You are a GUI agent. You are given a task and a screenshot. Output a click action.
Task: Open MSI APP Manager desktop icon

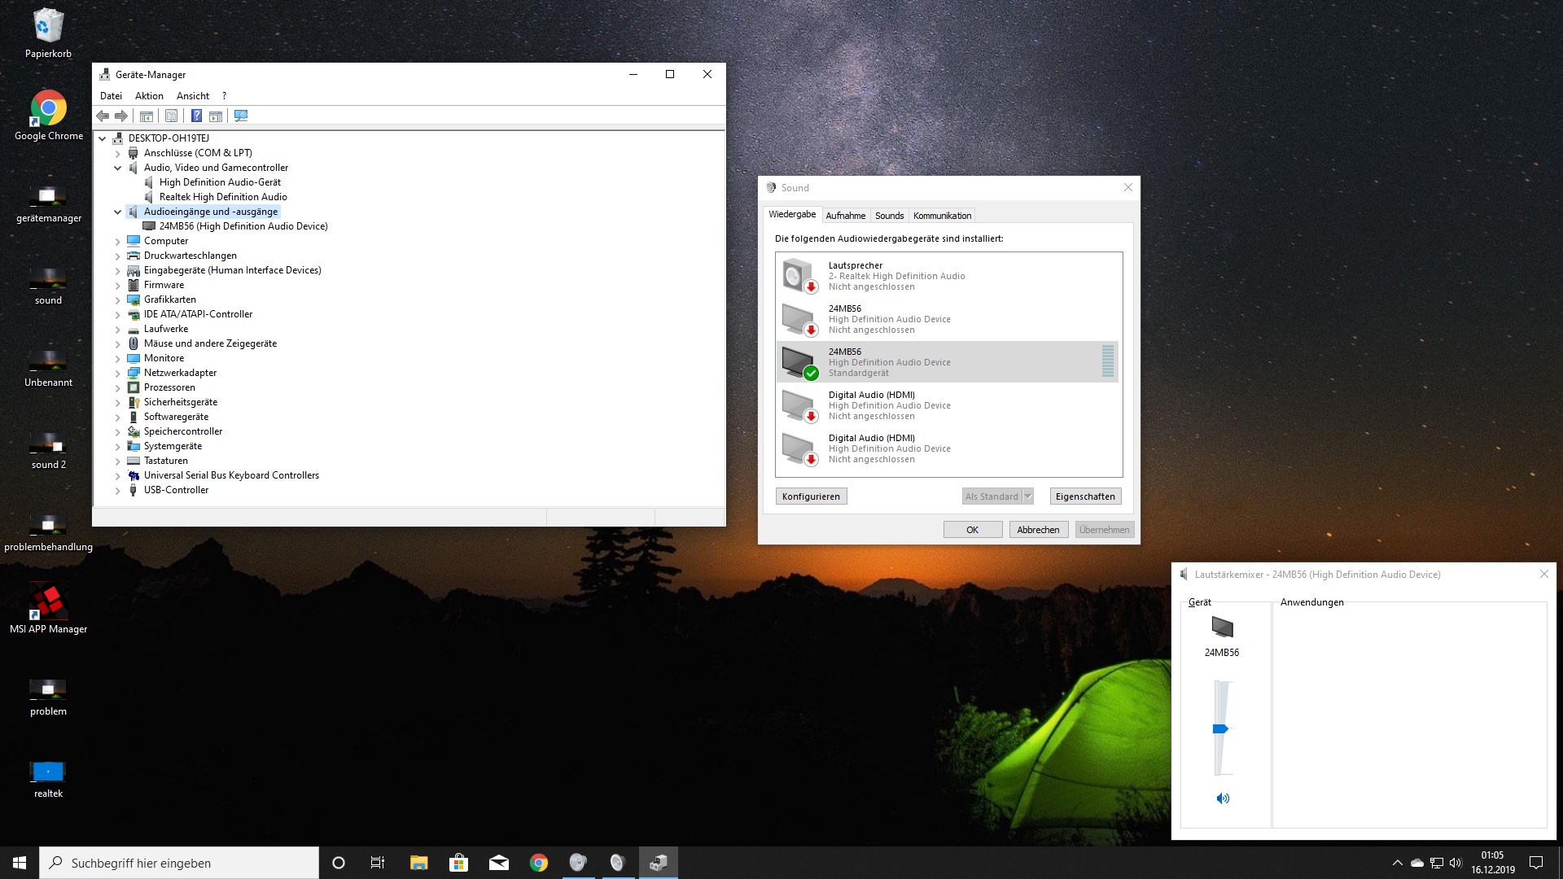49,602
